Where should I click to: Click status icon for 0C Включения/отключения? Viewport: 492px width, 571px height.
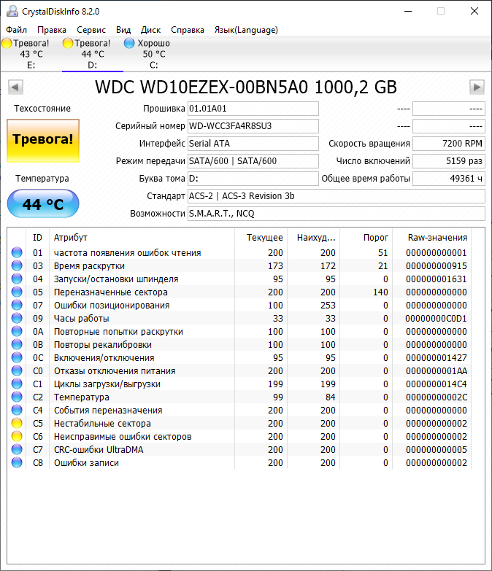click(x=17, y=357)
